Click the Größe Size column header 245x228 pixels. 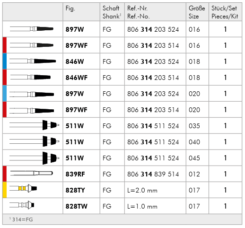(197, 12)
